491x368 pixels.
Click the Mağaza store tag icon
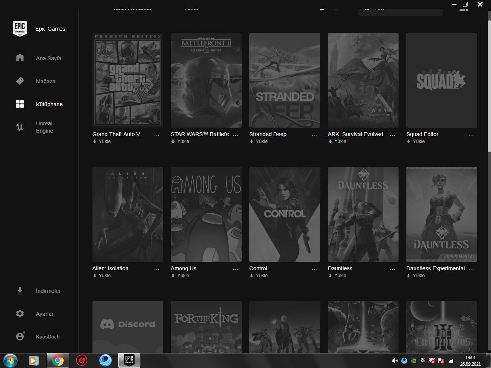(20, 81)
